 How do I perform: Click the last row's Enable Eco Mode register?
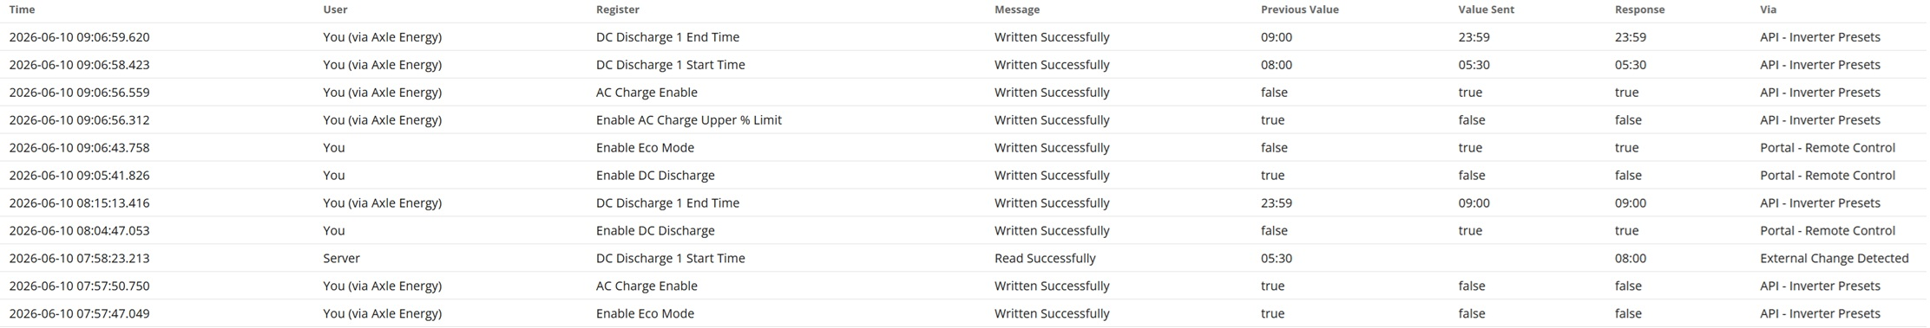(645, 314)
